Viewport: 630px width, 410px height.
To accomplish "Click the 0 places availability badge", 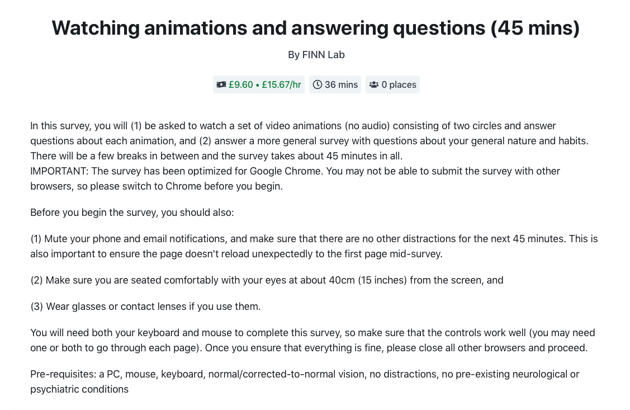I will [392, 84].
